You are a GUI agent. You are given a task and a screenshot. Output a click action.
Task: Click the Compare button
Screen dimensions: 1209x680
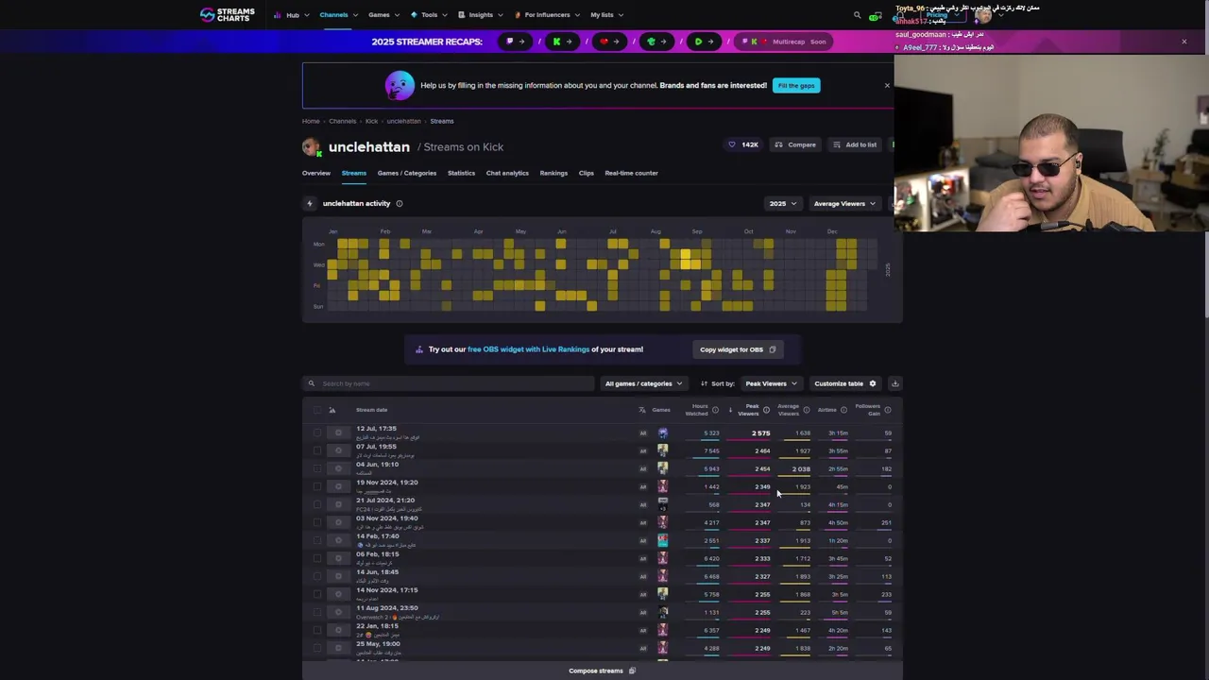795,144
